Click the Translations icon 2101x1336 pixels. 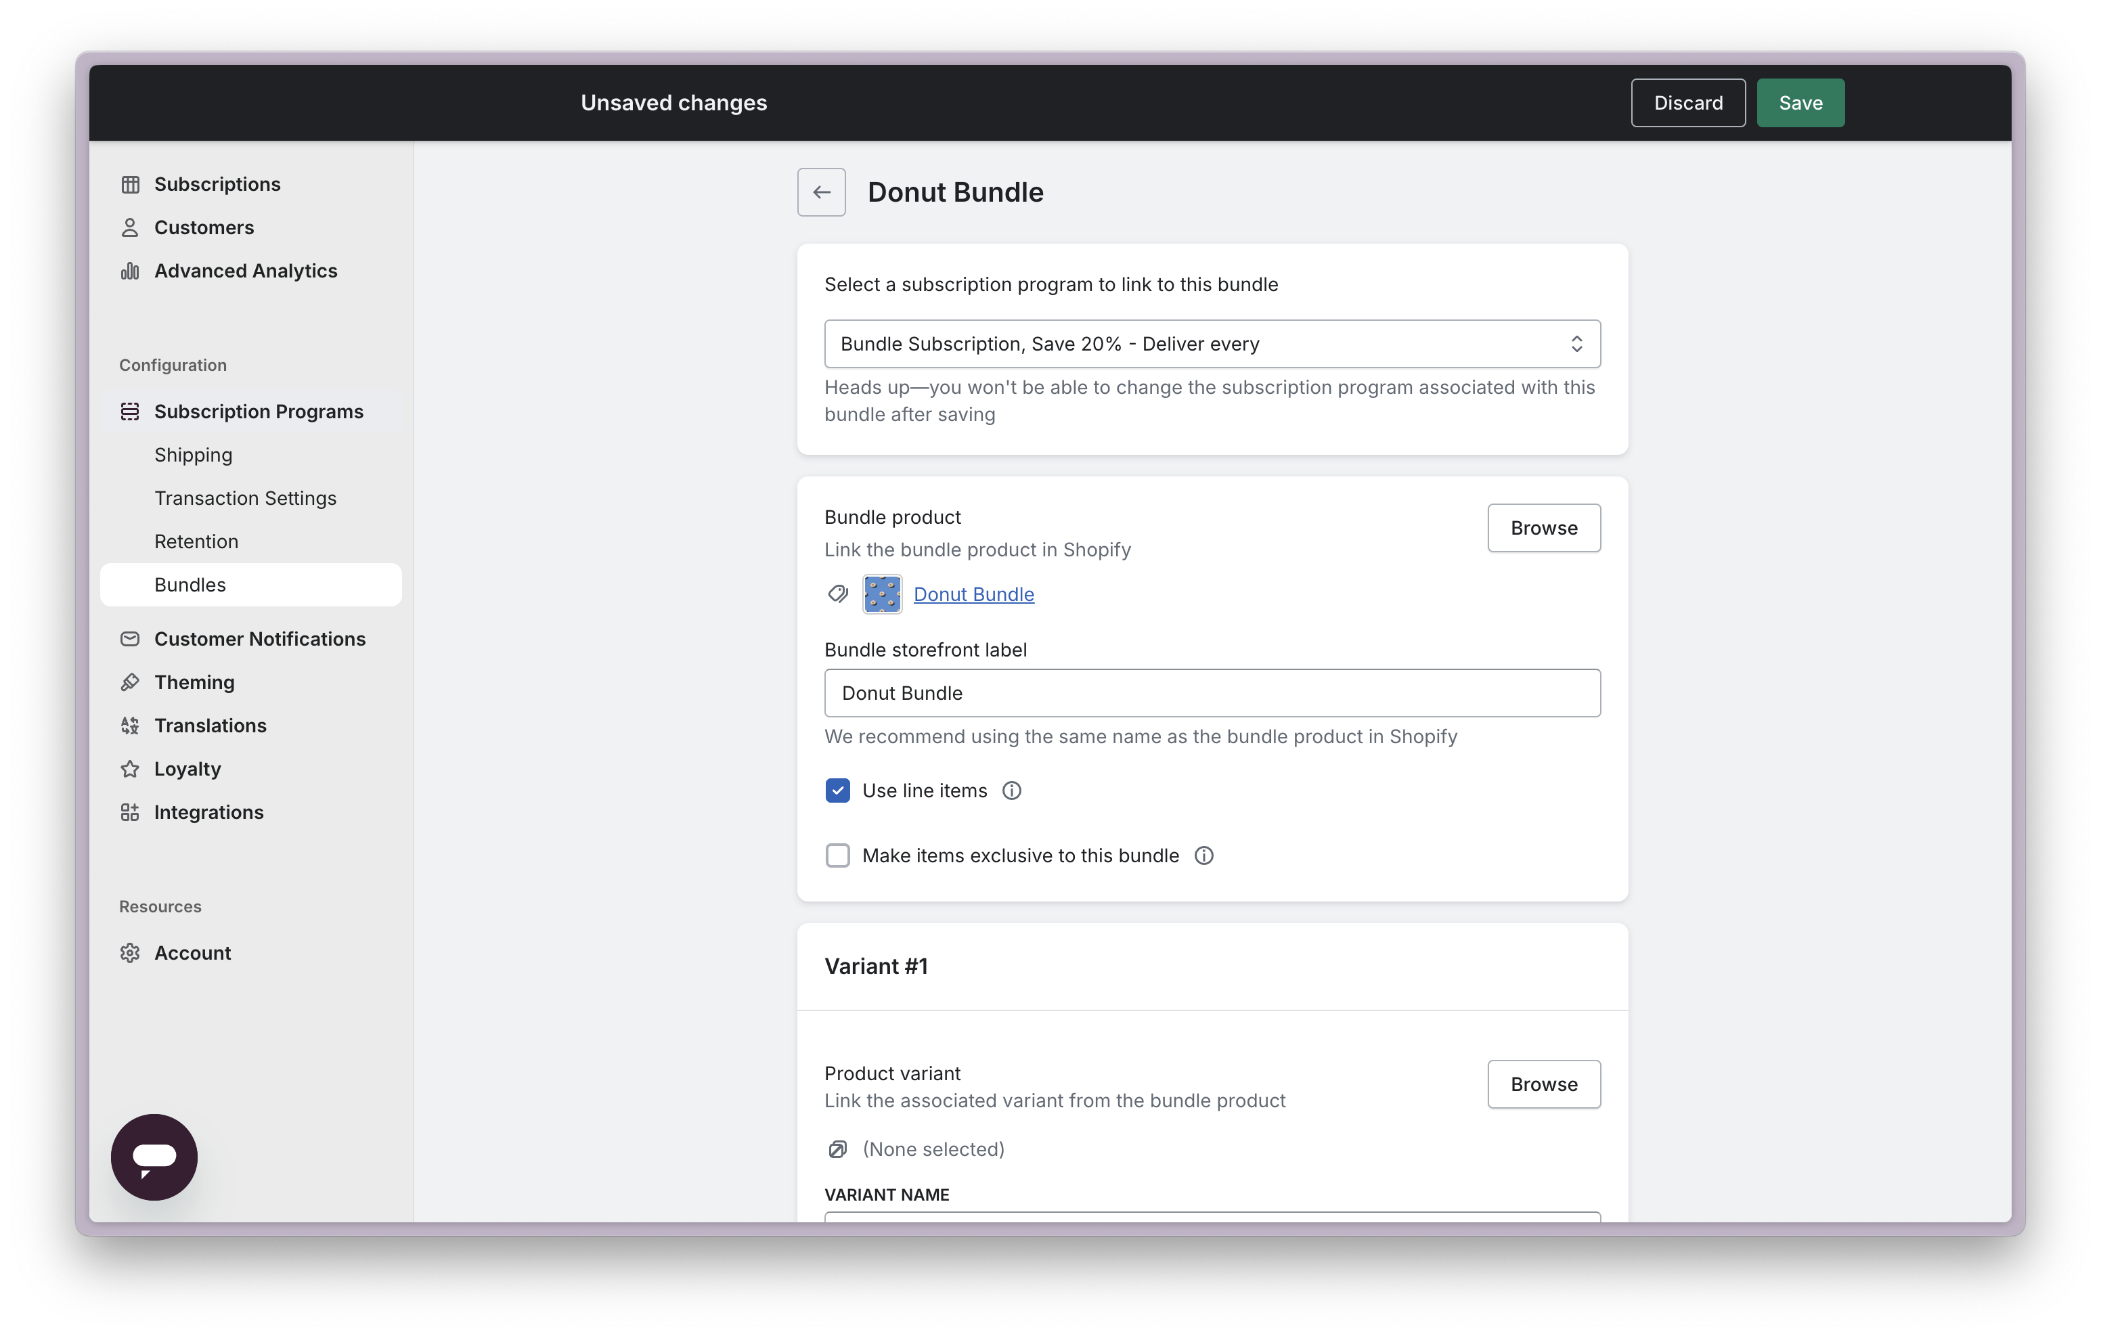(x=130, y=725)
